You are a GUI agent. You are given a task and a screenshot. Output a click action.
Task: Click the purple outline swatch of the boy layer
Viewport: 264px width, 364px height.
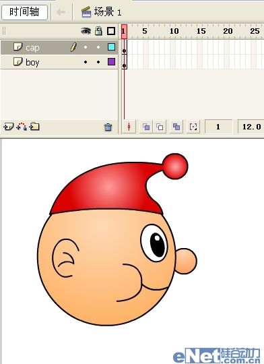click(x=111, y=62)
